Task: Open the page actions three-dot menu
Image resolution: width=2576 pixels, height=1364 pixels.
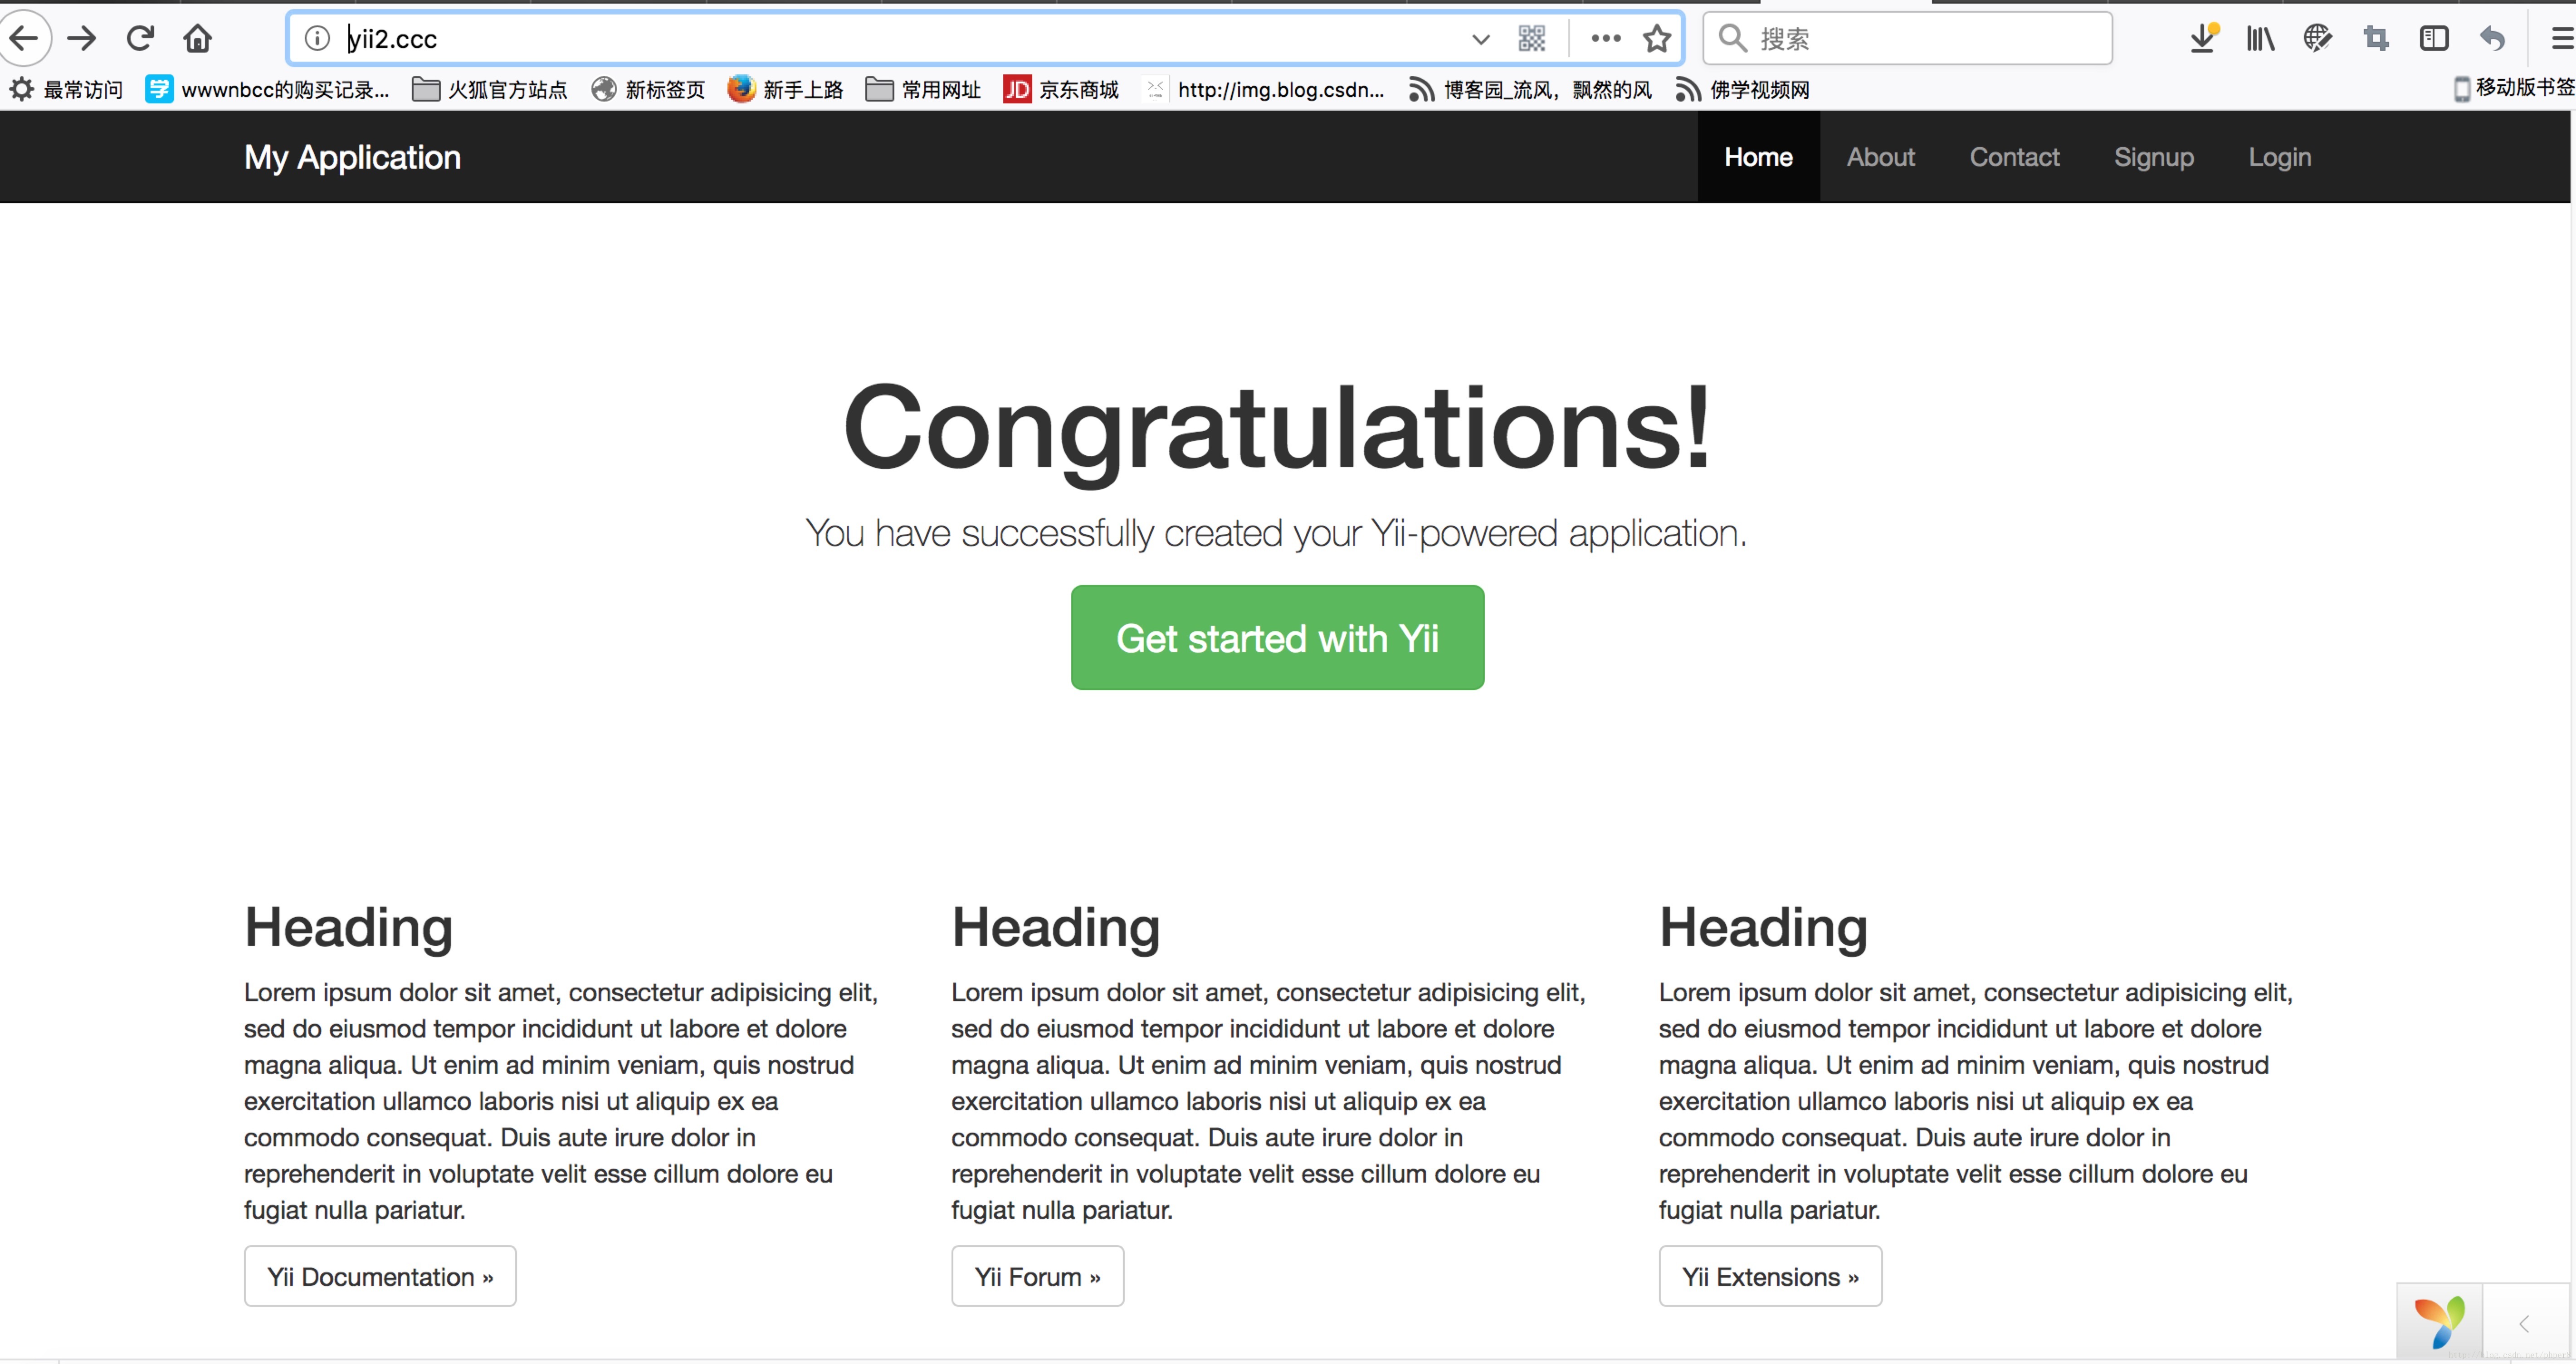Action: coord(1606,39)
